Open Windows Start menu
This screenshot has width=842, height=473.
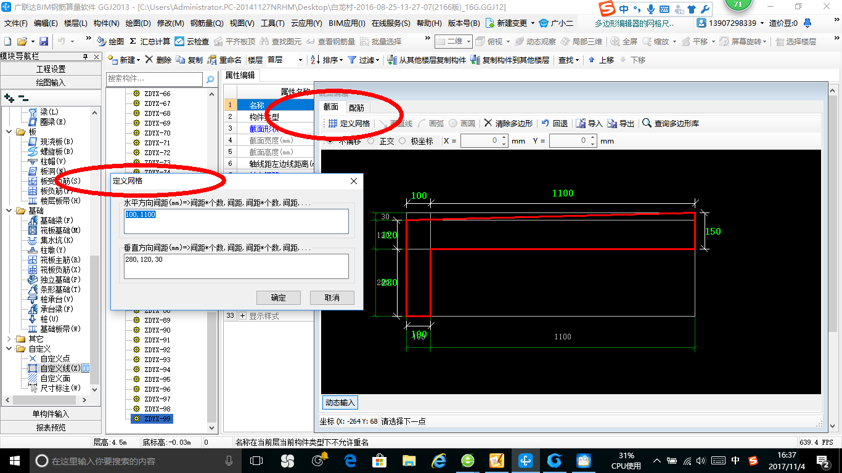click(x=14, y=460)
